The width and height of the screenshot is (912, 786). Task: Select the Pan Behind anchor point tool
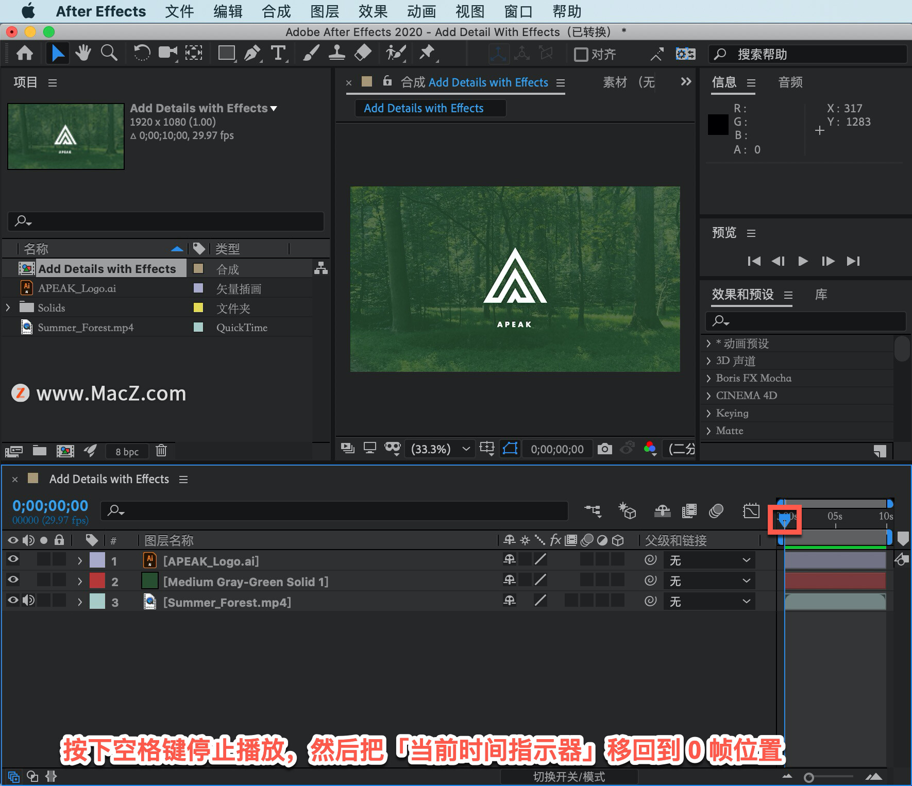click(x=194, y=53)
